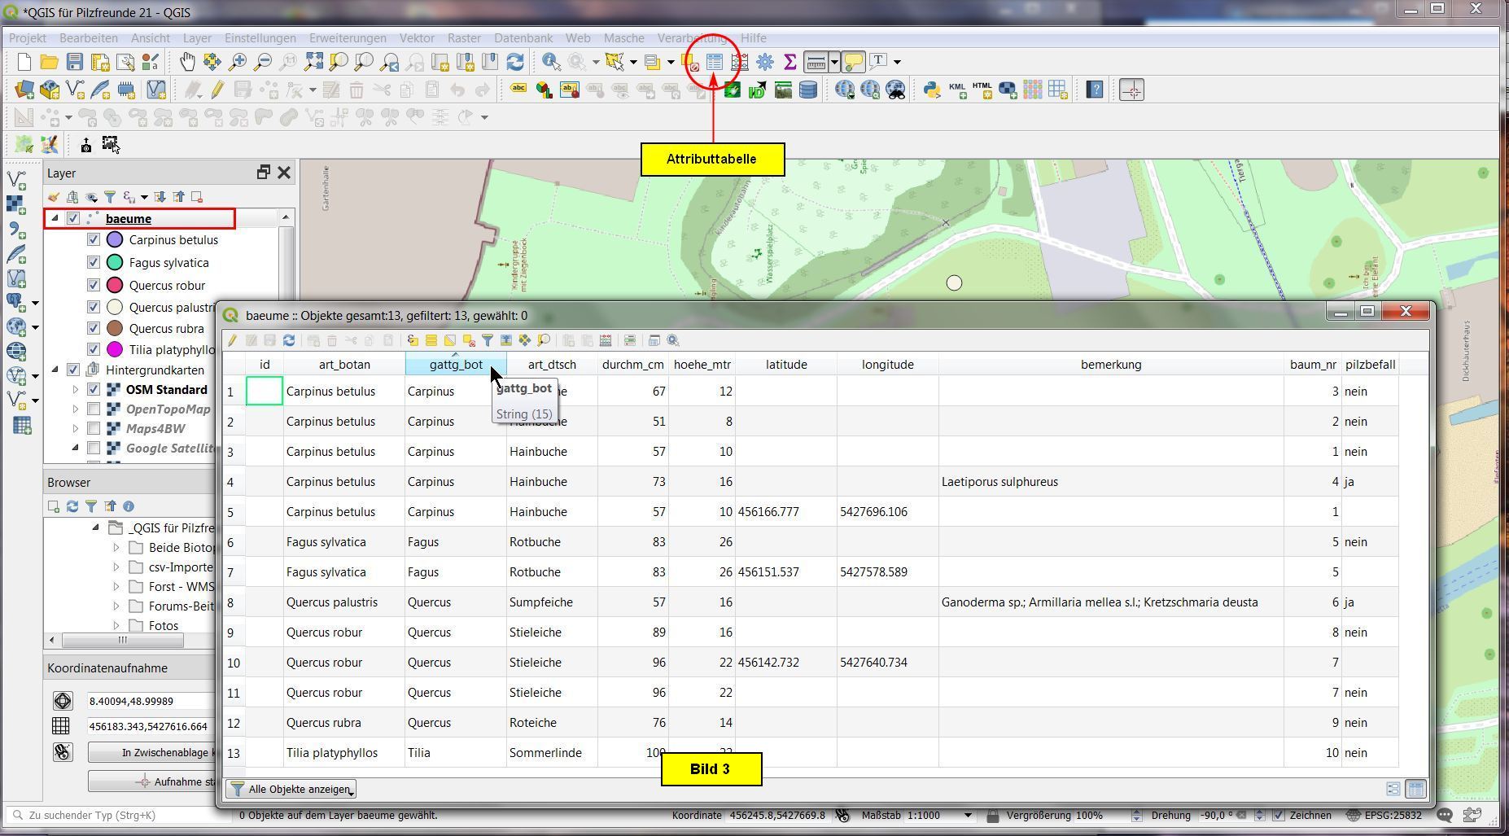Screen dimensions: 1509x836
Task: Expand the csv-Importe folder in Browser
Action: 116,567
